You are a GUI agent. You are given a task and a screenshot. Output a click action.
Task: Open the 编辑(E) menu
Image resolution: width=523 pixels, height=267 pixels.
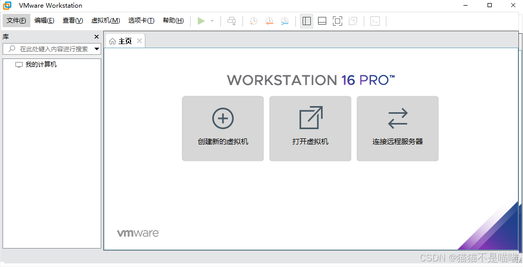(x=44, y=20)
